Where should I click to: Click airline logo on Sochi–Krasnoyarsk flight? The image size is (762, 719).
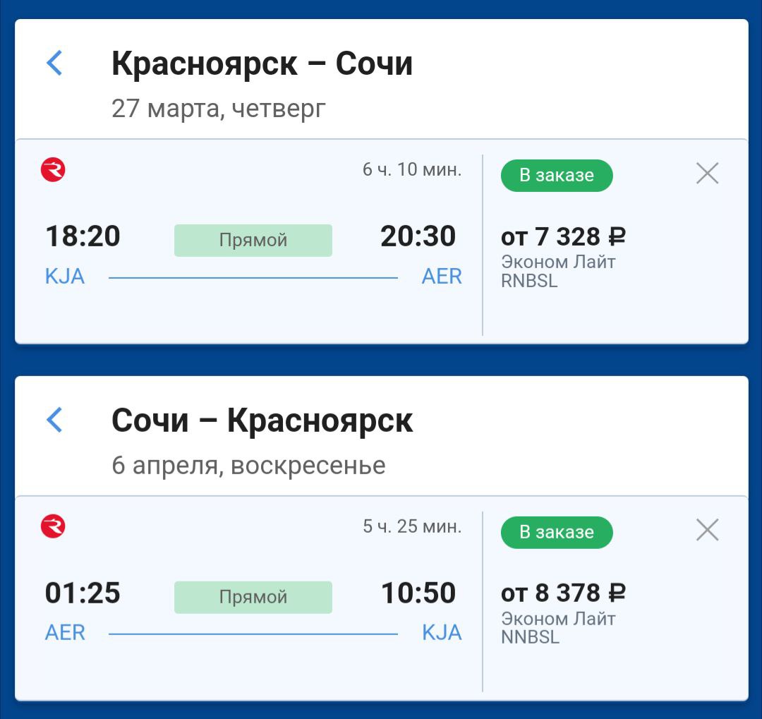[53, 526]
